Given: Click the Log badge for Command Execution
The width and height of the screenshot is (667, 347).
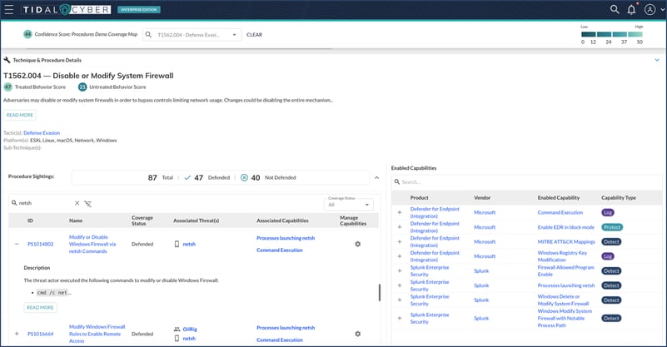Looking at the screenshot, I should click(x=608, y=213).
